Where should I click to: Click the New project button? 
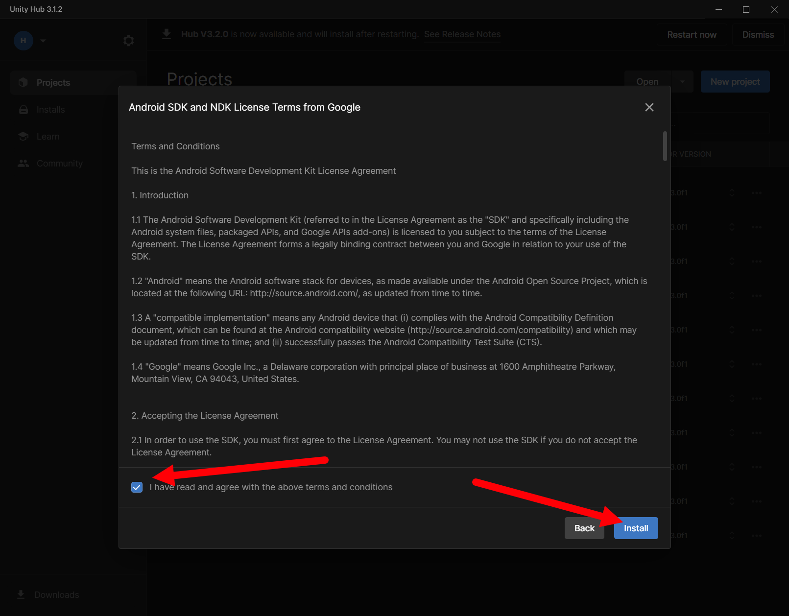pos(735,82)
